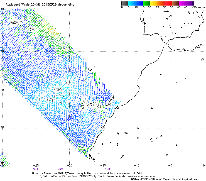
Task: Click the '45' legend scale label
Action: tap(186, 7)
